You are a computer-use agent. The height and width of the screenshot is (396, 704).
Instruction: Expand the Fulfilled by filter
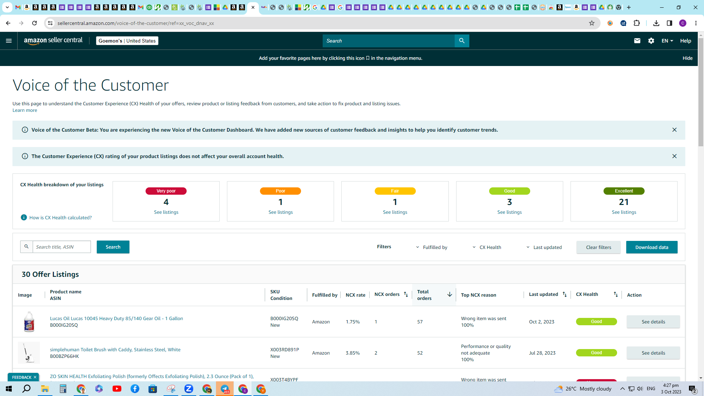pyautogui.click(x=432, y=247)
